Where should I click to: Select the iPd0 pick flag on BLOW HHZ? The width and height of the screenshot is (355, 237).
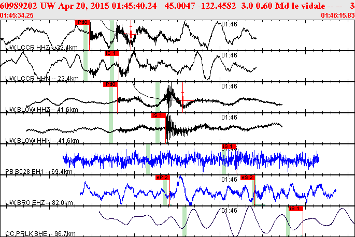[x=110, y=84]
